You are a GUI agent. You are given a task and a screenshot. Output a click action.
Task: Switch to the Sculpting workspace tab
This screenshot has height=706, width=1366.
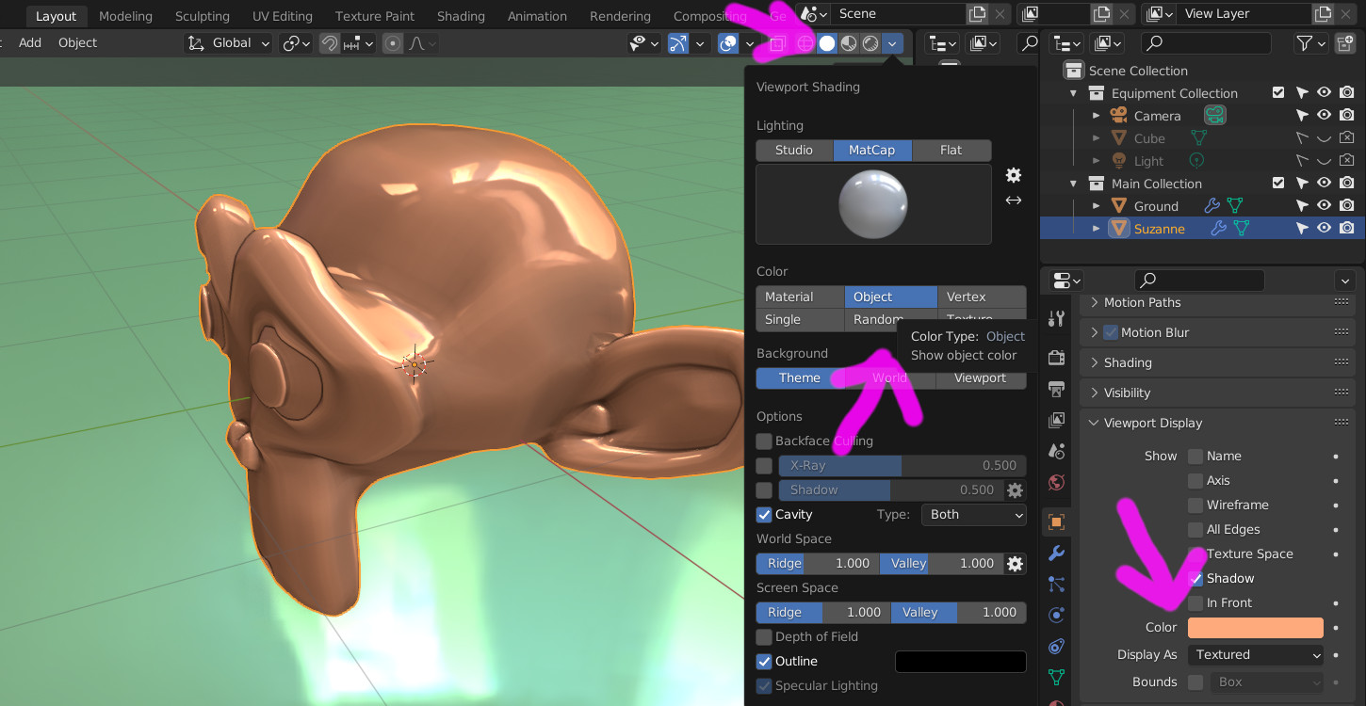click(x=203, y=16)
